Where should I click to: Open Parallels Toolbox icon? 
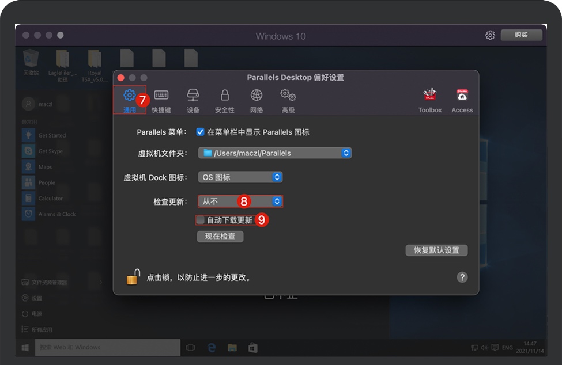(x=430, y=101)
